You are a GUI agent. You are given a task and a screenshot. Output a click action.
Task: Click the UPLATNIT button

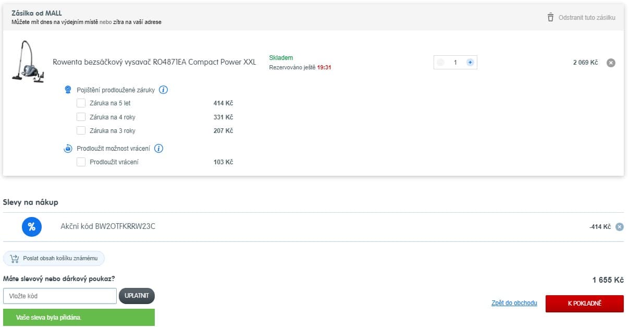click(x=137, y=296)
